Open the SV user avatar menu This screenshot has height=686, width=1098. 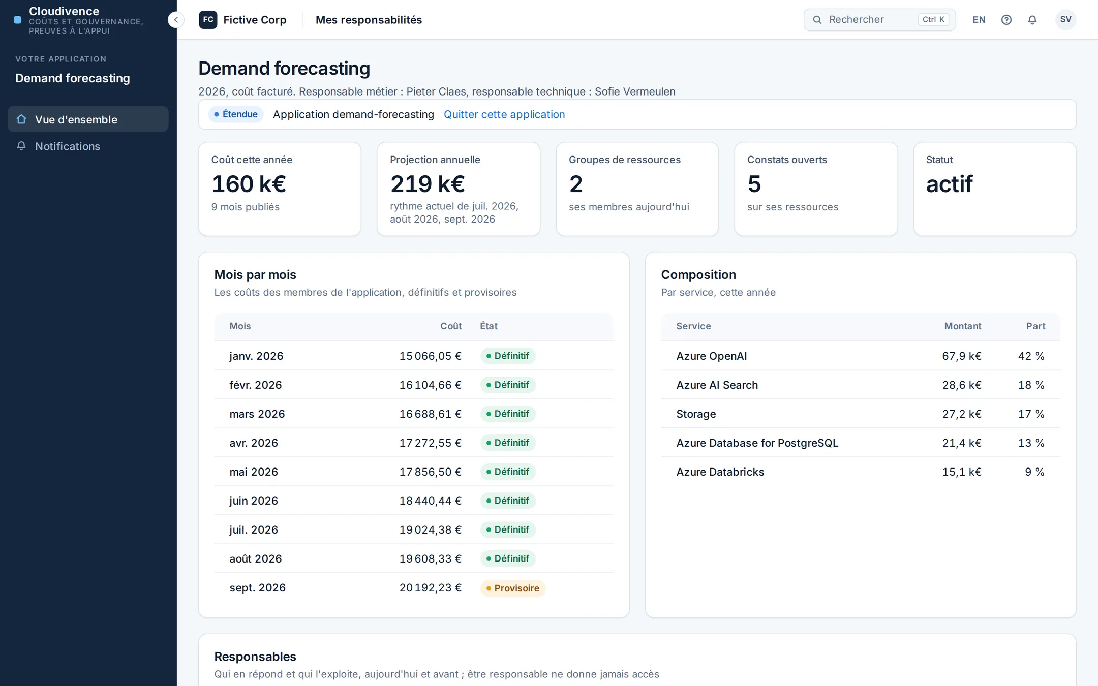1065,20
